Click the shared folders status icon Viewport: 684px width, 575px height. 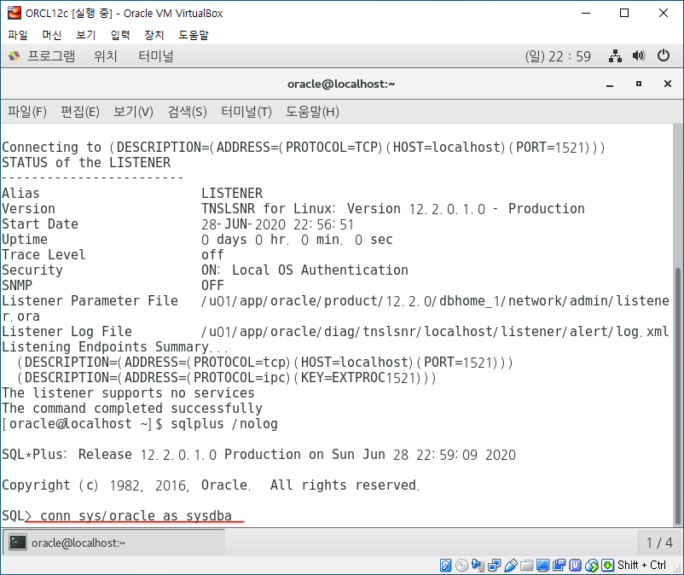(x=526, y=566)
